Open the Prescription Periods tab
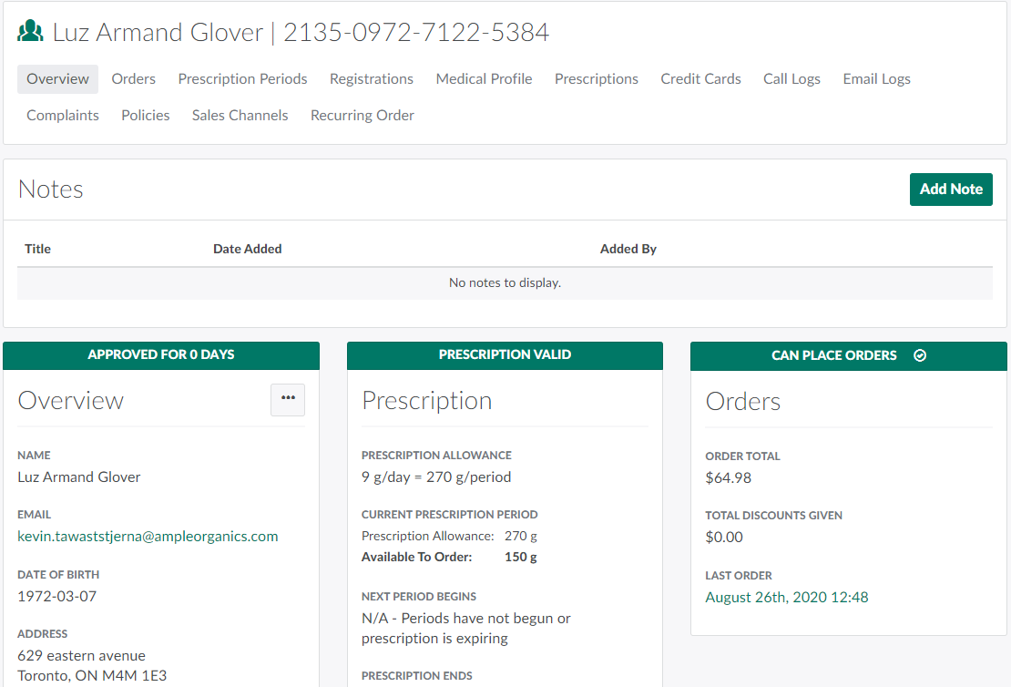The width and height of the screenshot is (1011, 687). pyautogui.click(x=242, y=79)
